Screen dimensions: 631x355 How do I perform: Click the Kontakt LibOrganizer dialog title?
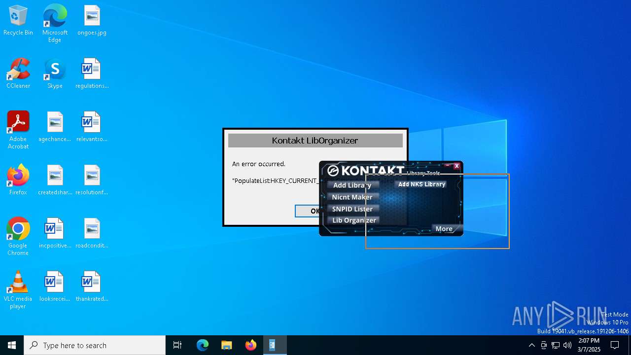point(315,141)
